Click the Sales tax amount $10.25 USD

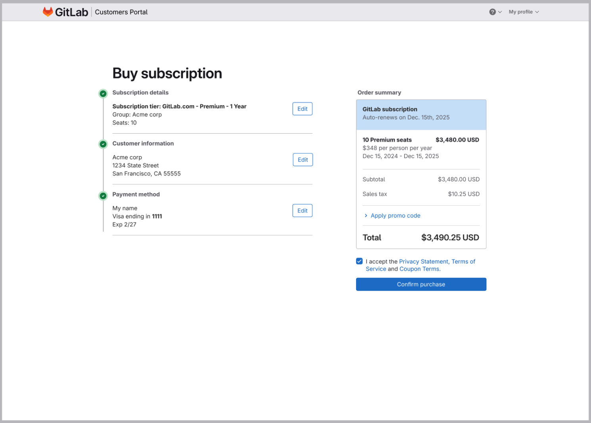tap(464, 194)
